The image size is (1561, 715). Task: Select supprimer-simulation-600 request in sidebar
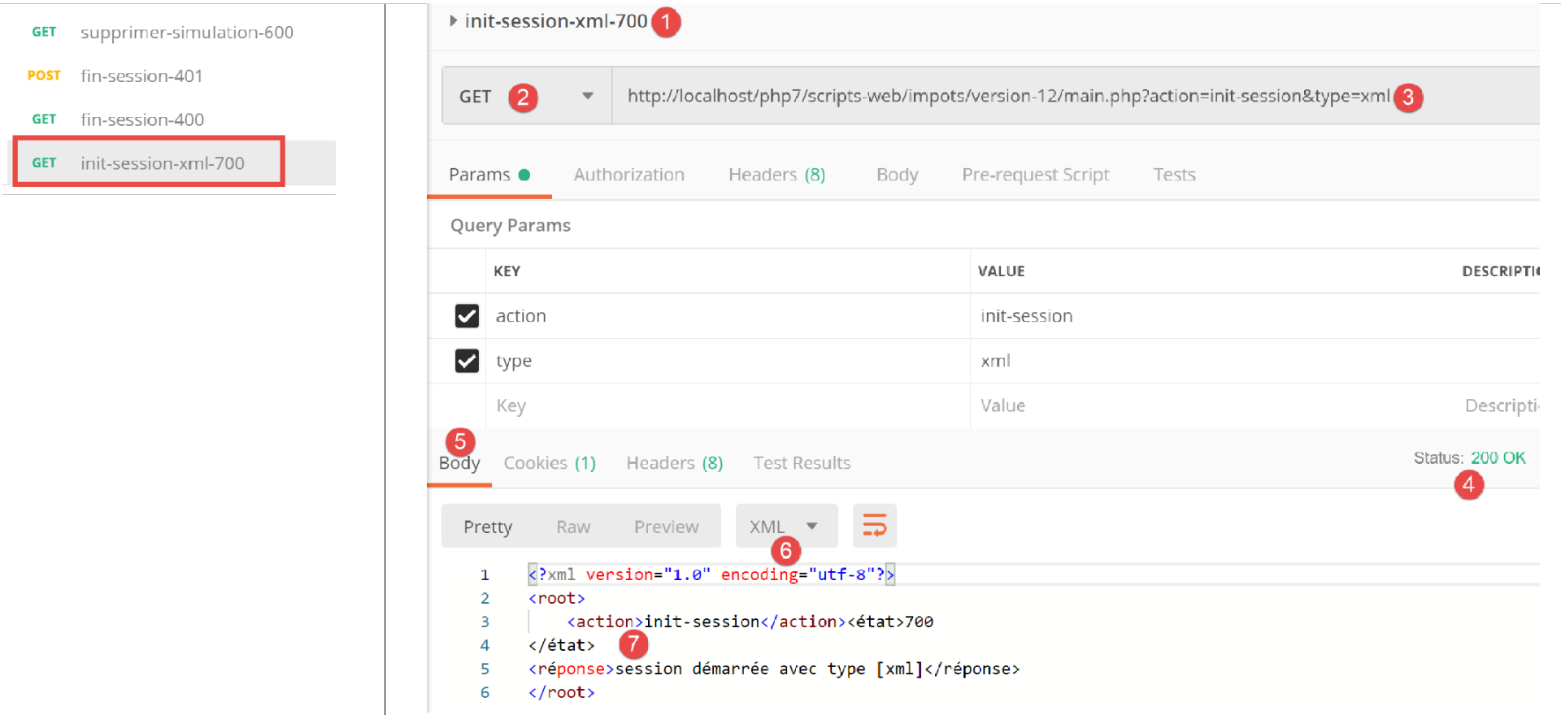186,32
